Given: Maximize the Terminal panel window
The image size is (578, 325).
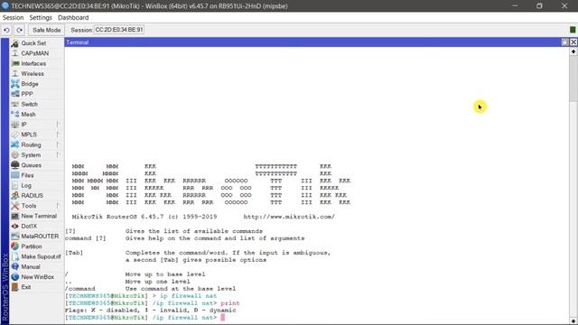Looking at the screenshot, I should pos(564,42).
